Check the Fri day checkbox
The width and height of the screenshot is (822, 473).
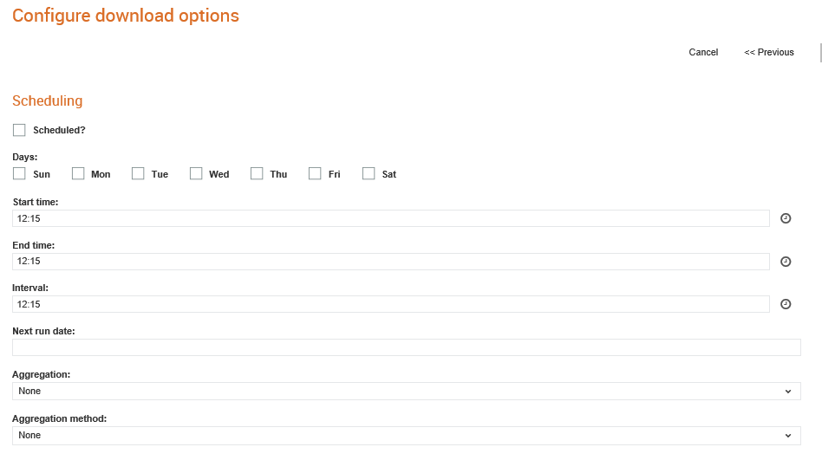tap(315, 173)
